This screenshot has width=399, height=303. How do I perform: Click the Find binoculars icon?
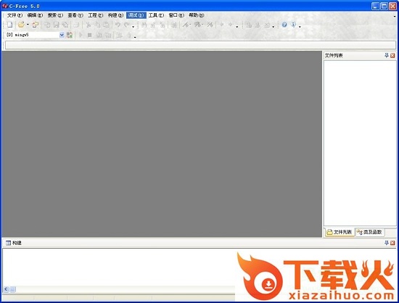[x=144, y=25]
